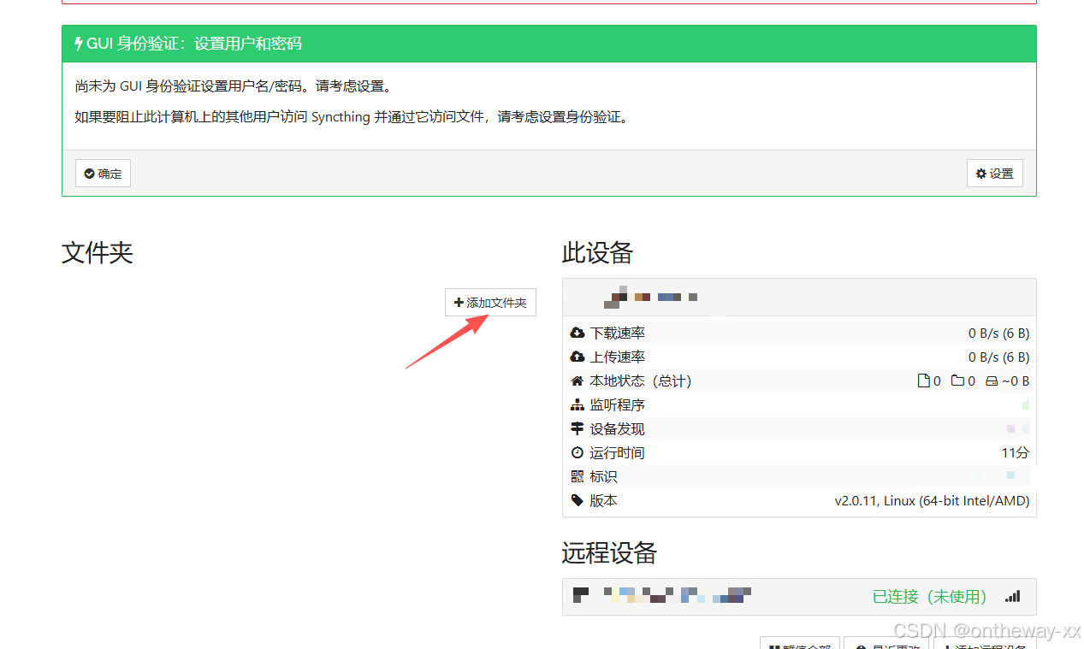This screenshot has height=649, width=1084.
Task: Open the 最近更改 button under remote devices
Action: point(886,643)
